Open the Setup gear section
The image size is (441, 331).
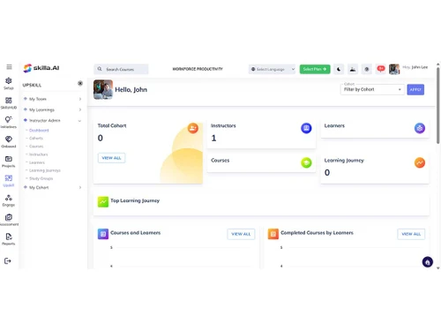9,83
